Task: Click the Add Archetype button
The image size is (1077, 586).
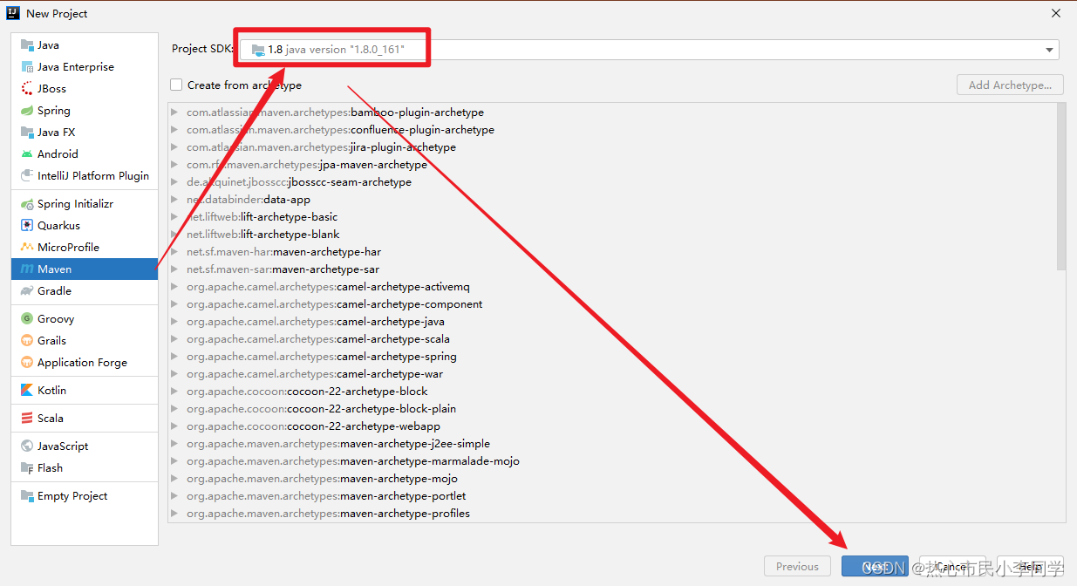Action: [1010, 85]
